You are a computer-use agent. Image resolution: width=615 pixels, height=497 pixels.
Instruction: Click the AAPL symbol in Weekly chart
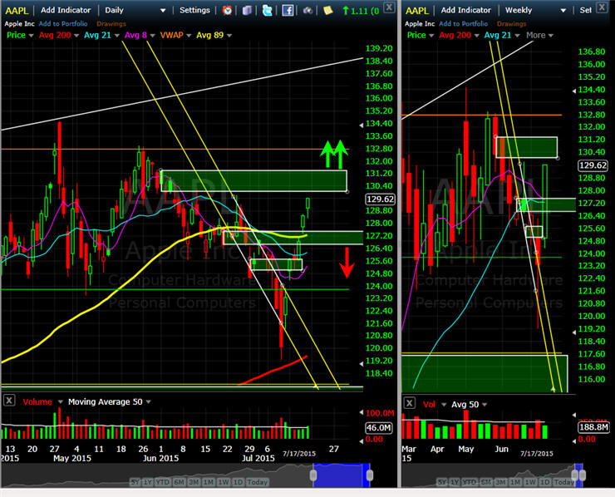(417, 11)
